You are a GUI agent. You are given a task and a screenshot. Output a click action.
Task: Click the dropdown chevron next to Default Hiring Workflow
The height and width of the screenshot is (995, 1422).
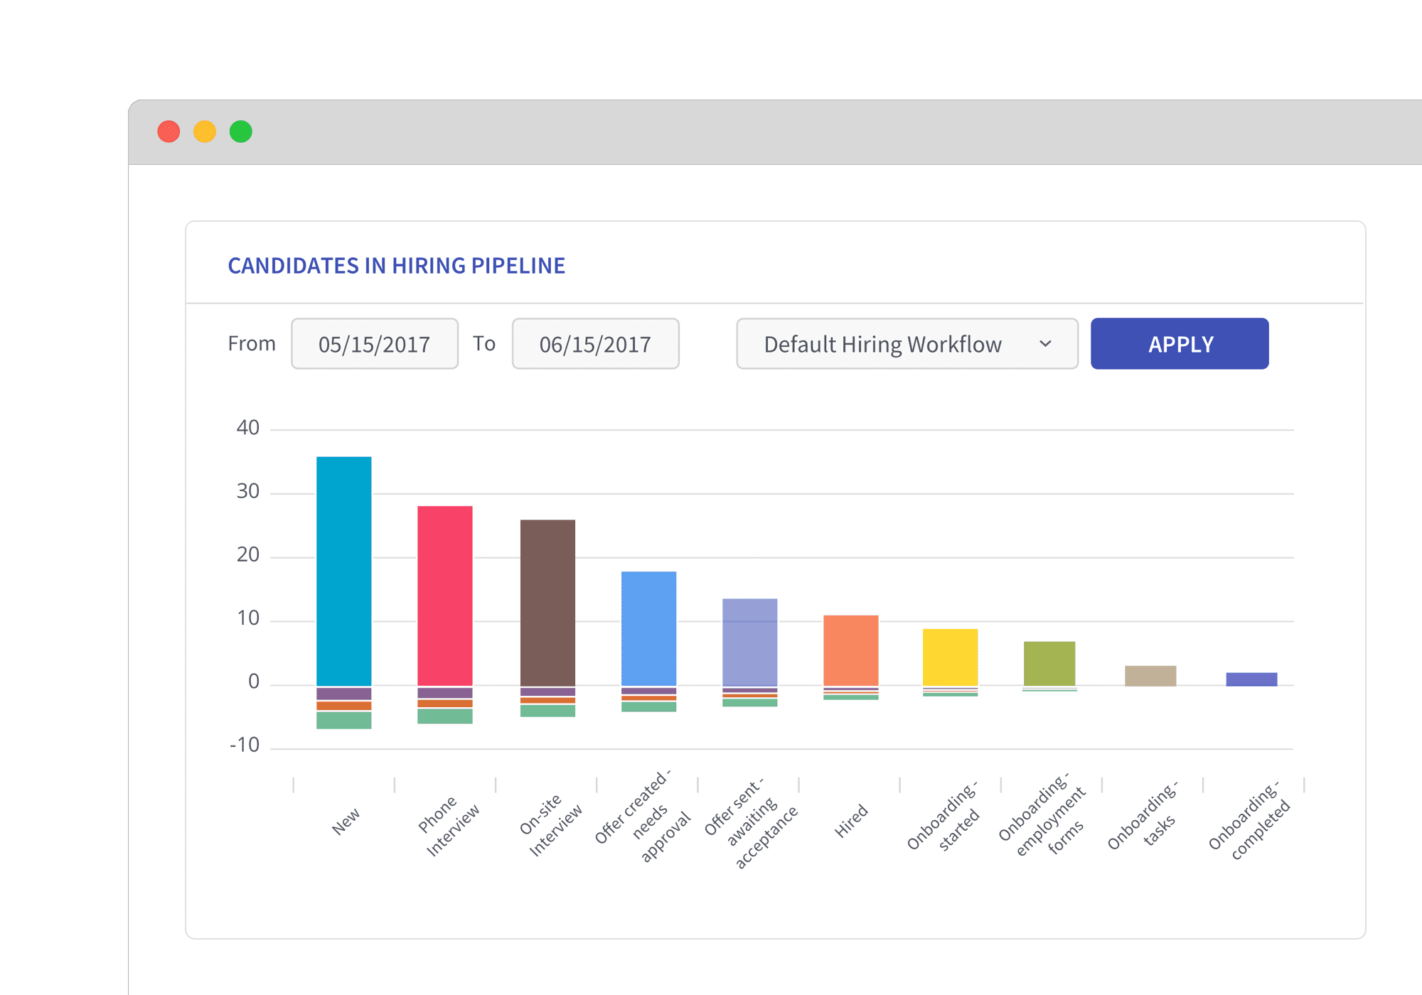(x=1046, y=344)
